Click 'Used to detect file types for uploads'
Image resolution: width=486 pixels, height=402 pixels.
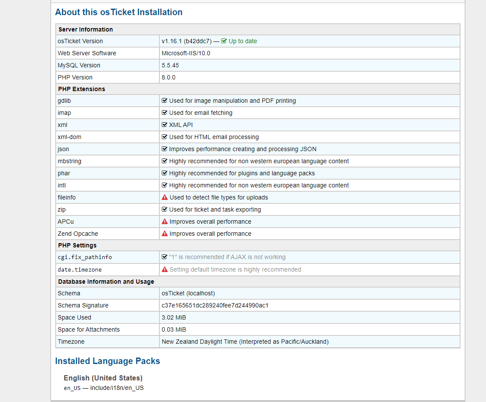tap(219, 197)
